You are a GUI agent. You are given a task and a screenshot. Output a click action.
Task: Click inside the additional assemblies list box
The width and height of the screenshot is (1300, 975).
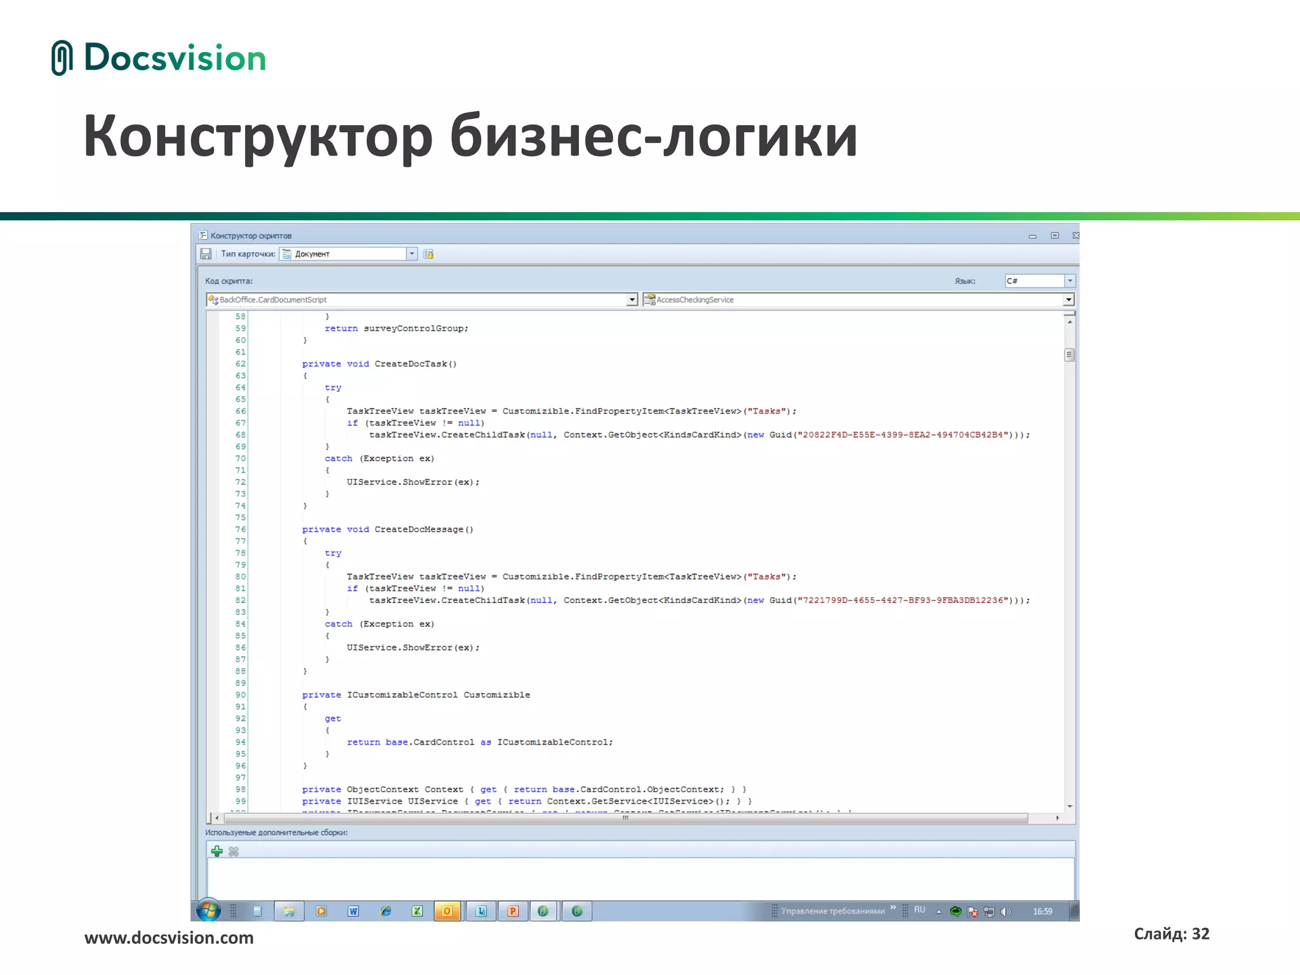(x=640, y=878)
